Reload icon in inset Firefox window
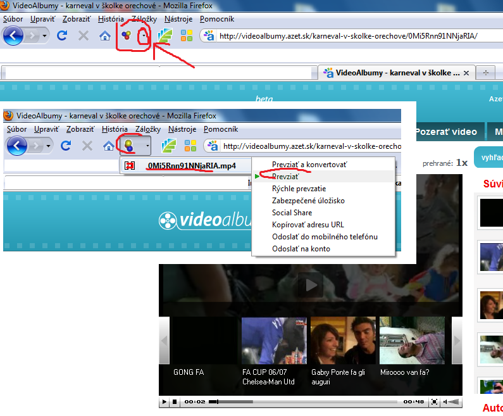 (66, 146)
